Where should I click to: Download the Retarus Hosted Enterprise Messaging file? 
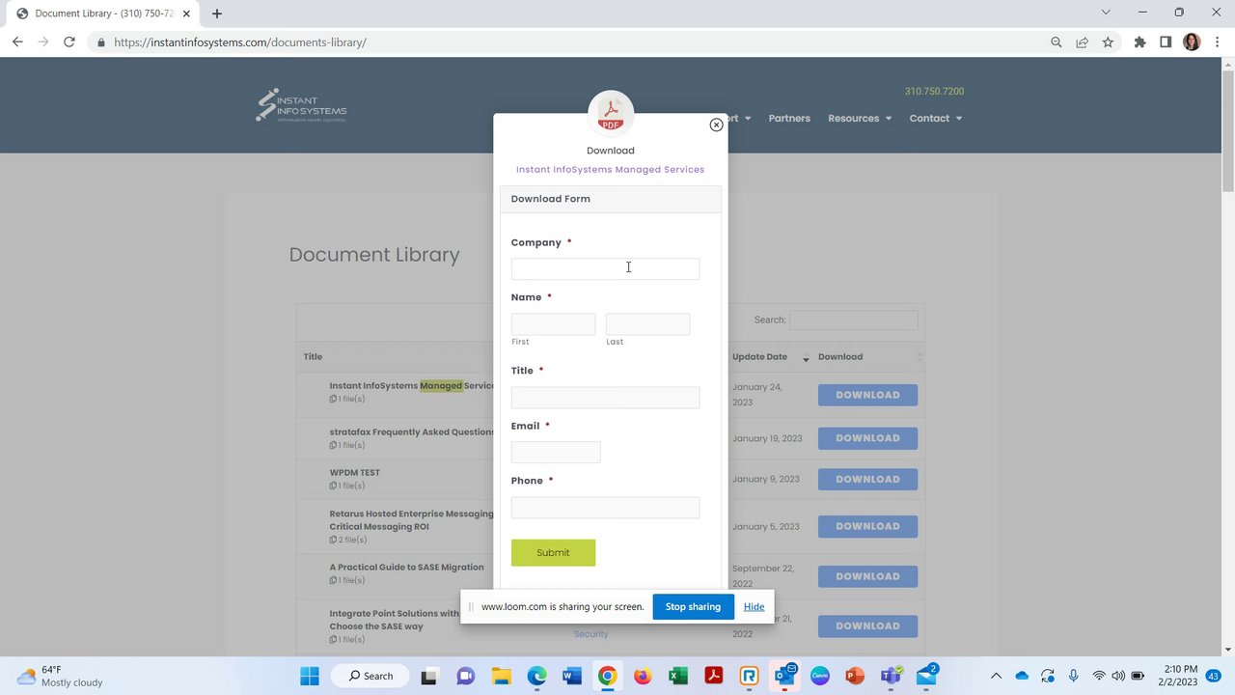[867, 526]
